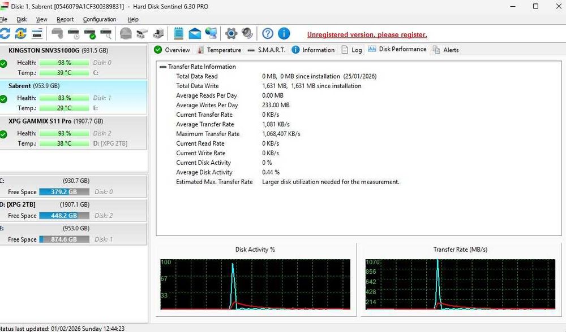Open the Disk menu
Viewport: 566px width, 332px height.
(x=22, y=19)
